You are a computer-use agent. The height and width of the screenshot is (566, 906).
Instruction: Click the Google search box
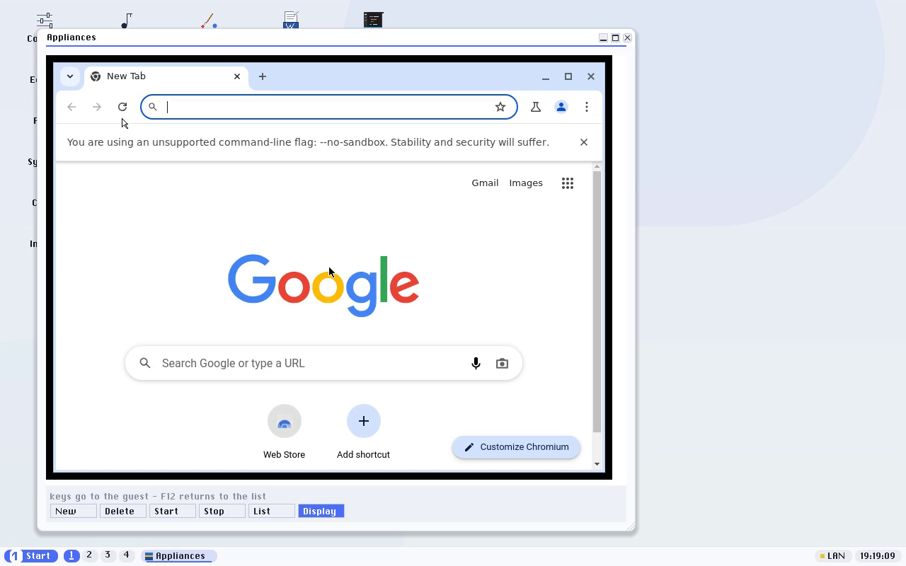point(323,363)
